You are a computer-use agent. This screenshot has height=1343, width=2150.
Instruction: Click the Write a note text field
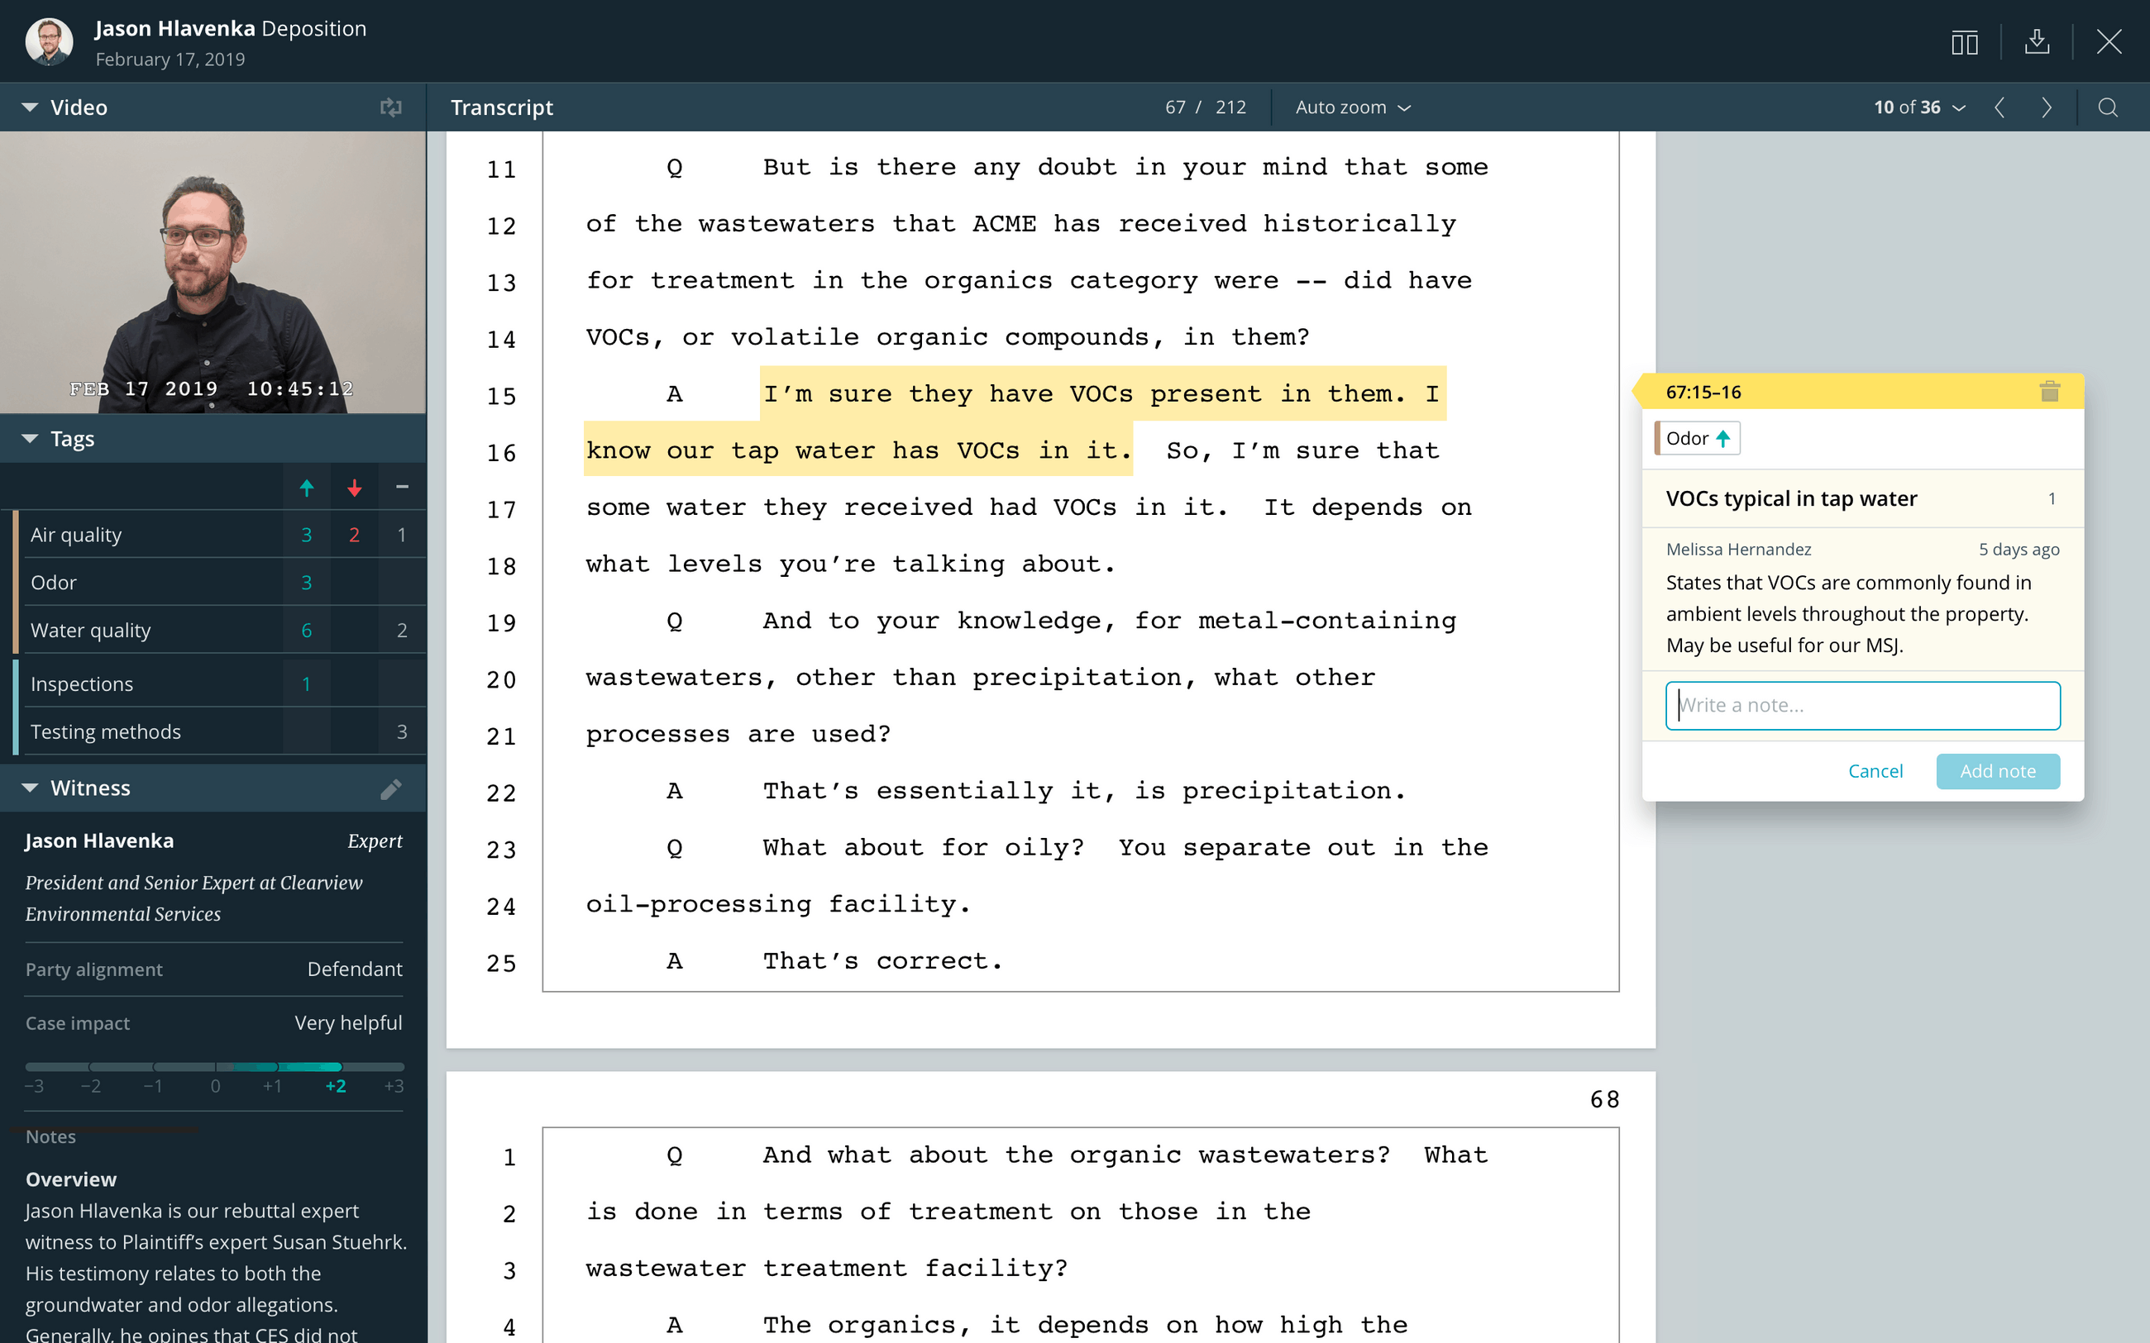click(x=1861, y=704)
